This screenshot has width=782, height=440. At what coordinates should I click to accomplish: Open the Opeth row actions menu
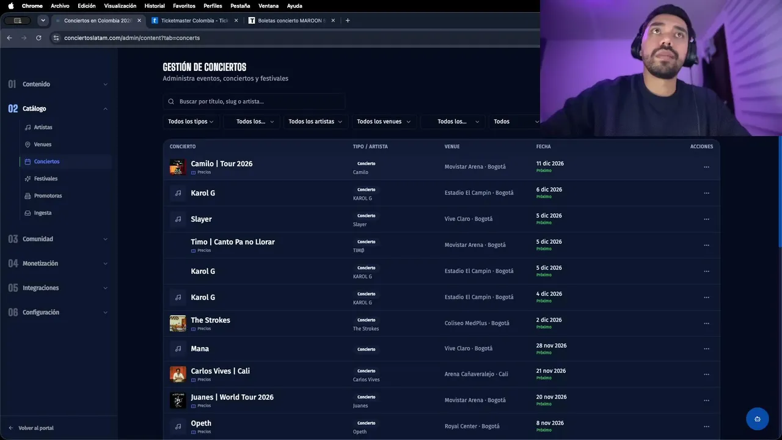(706, 427)
